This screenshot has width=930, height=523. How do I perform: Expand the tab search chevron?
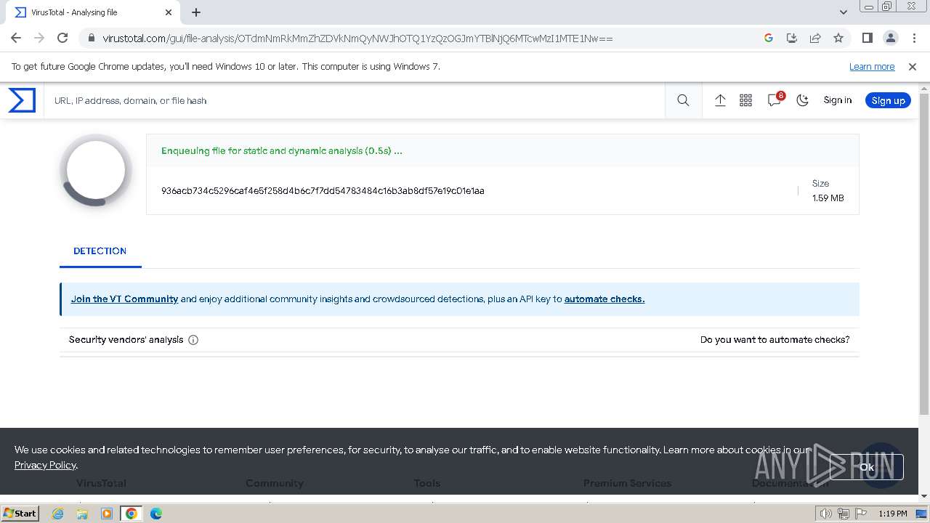coord(843,12)
